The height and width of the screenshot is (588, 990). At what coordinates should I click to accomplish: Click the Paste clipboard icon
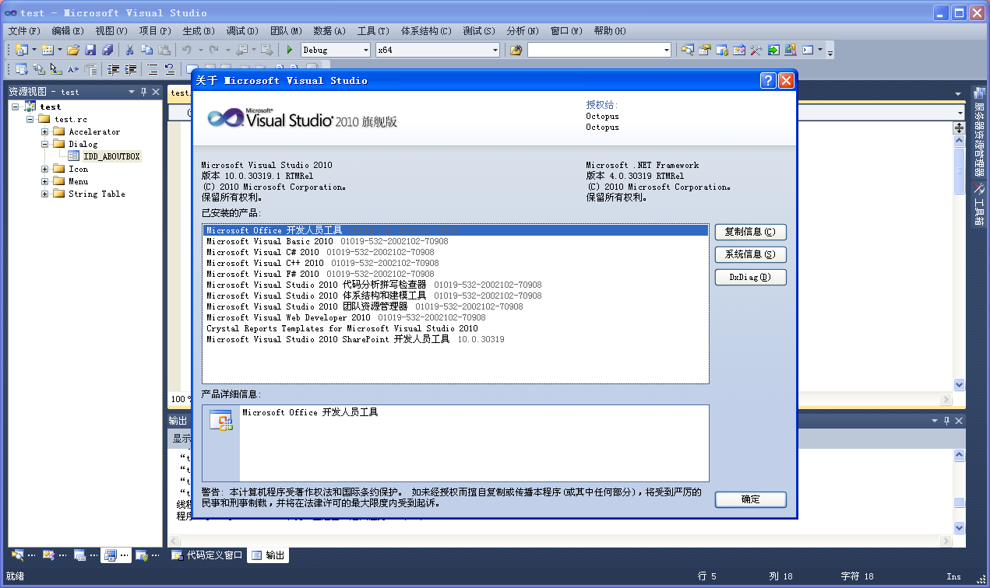[x=164, y=50]
